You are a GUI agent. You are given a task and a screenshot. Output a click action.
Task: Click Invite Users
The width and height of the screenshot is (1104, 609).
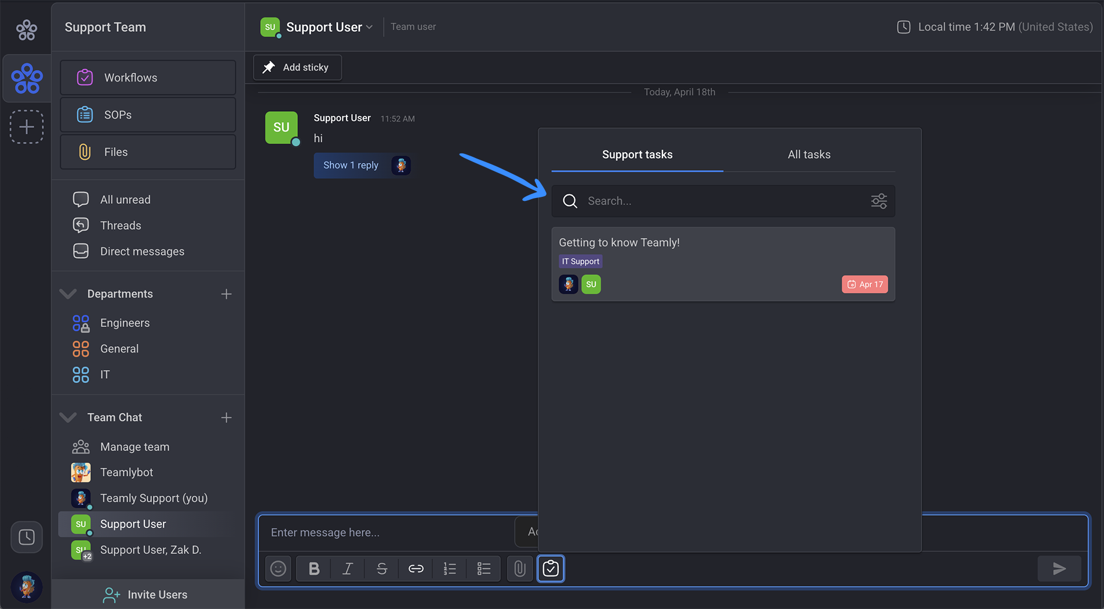[x=148, y=595]
